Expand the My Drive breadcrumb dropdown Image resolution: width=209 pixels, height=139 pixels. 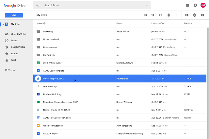coord(49,15)
